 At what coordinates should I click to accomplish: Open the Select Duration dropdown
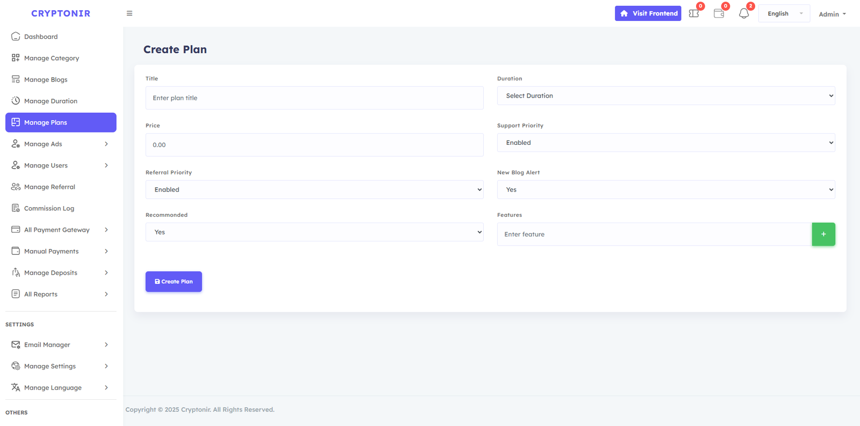tap(665, 96)
